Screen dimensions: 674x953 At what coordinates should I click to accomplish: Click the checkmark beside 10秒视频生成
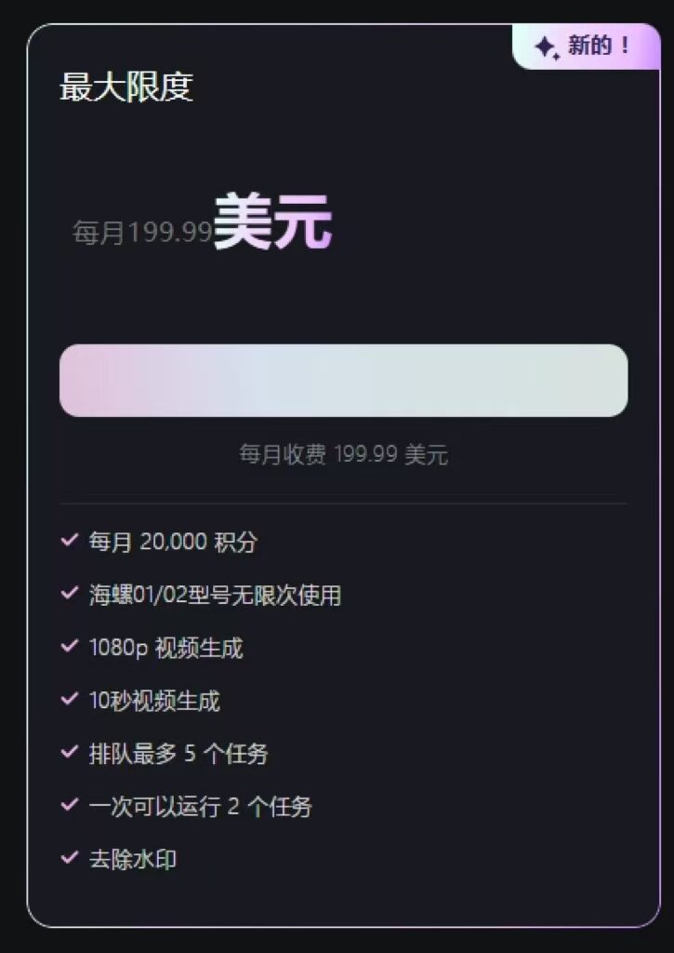(x=69, y=699)
